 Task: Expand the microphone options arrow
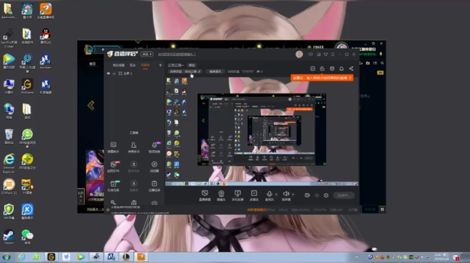coord(276,195)
